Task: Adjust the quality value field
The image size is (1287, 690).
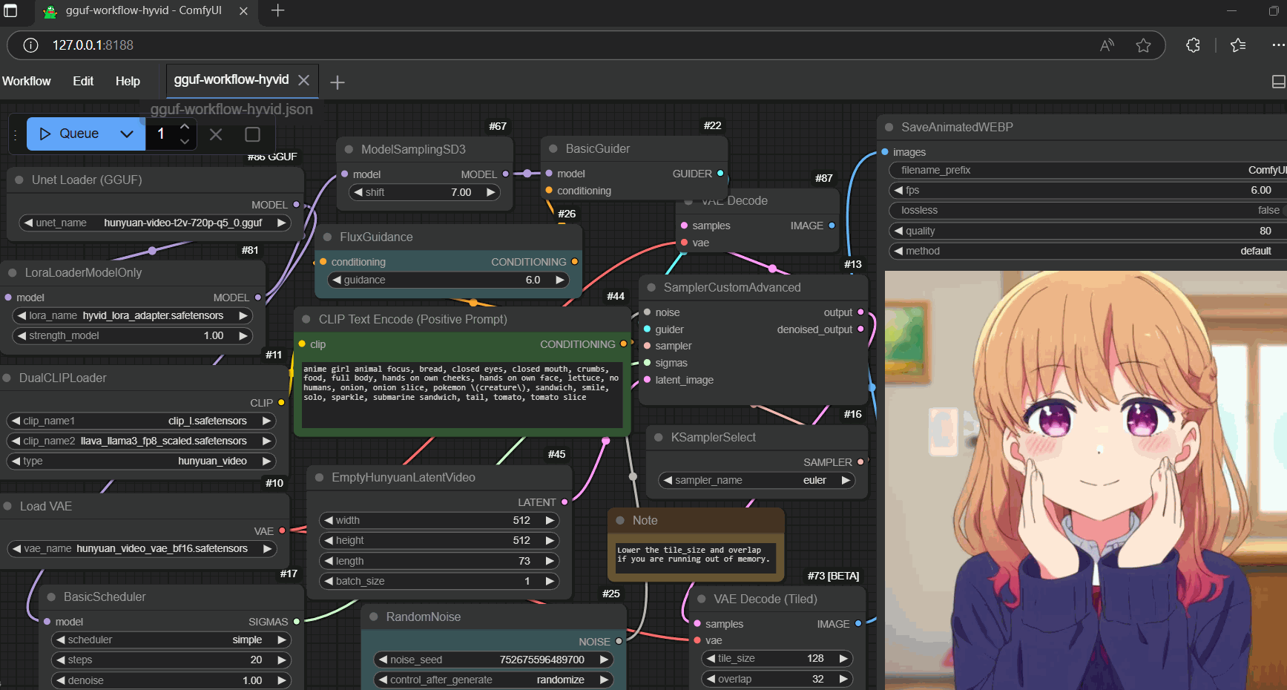Action: pos(1087,231)
